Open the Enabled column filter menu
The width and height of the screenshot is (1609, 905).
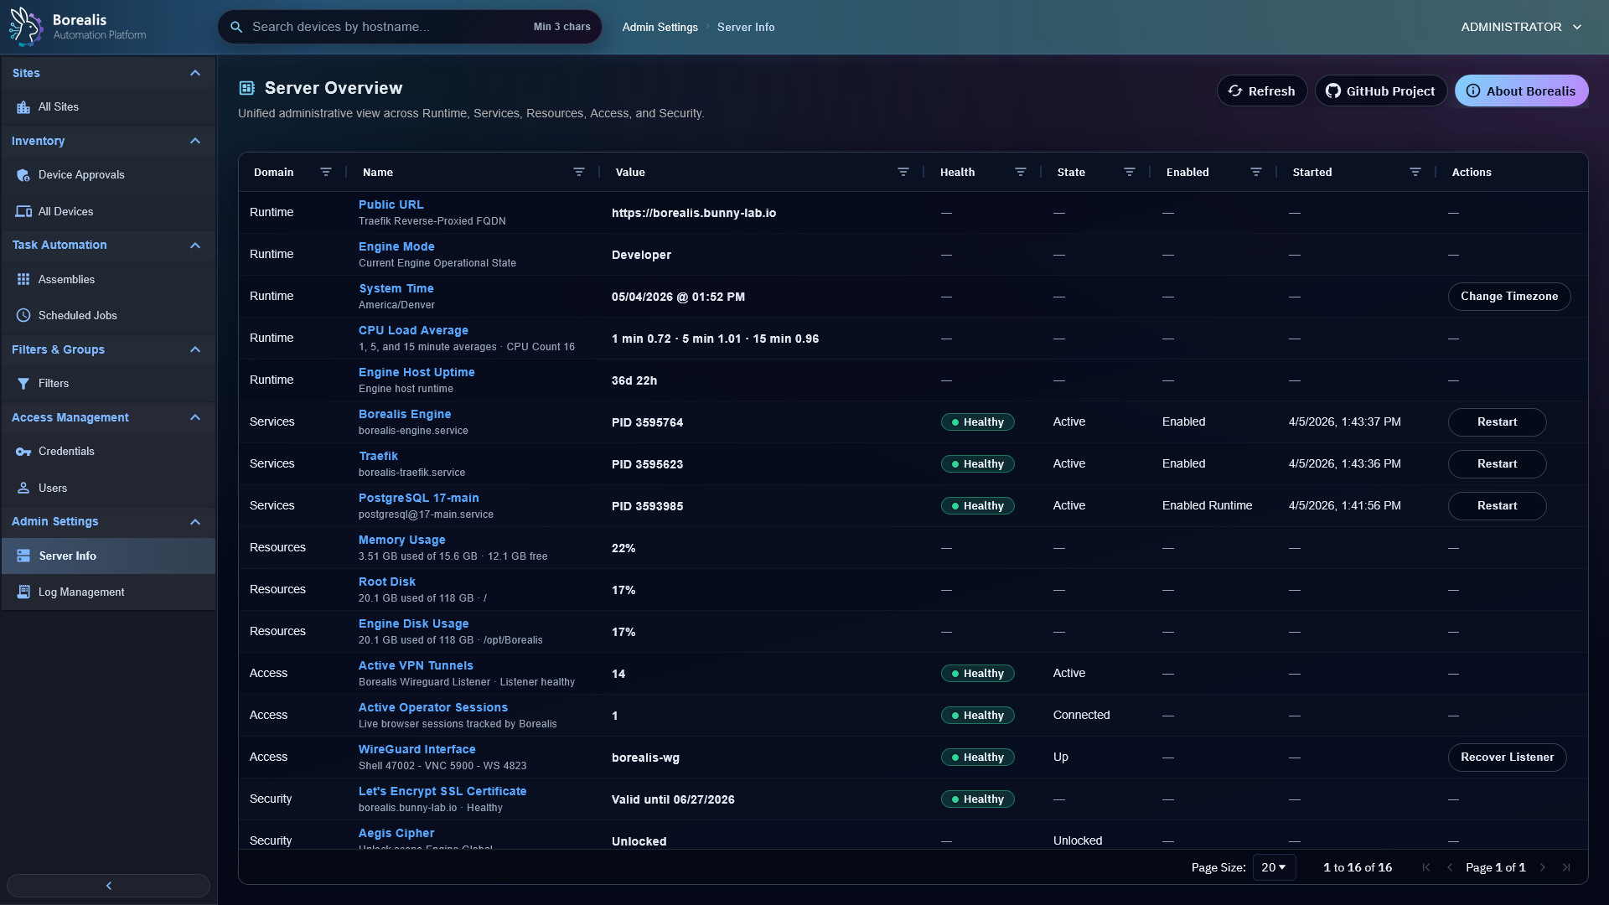pyautogui.click(x=1256, y=172)
